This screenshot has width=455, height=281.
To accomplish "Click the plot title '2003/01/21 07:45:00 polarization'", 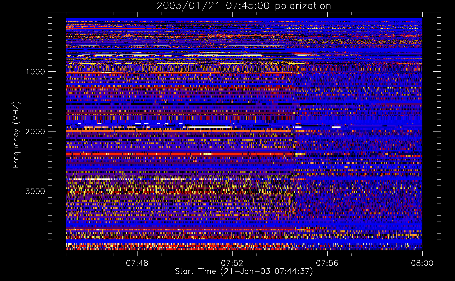I will (x=244, y=6).
